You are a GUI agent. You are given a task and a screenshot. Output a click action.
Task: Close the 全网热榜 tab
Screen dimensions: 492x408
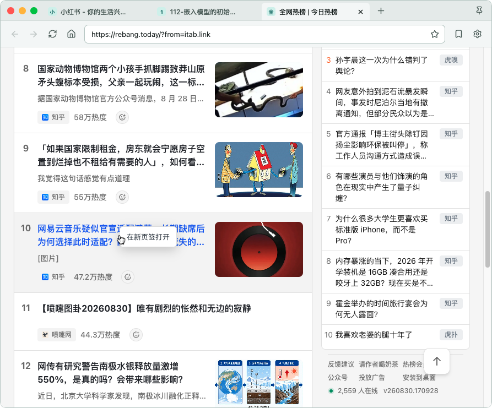pyautogui.click(x=360, y=12)
